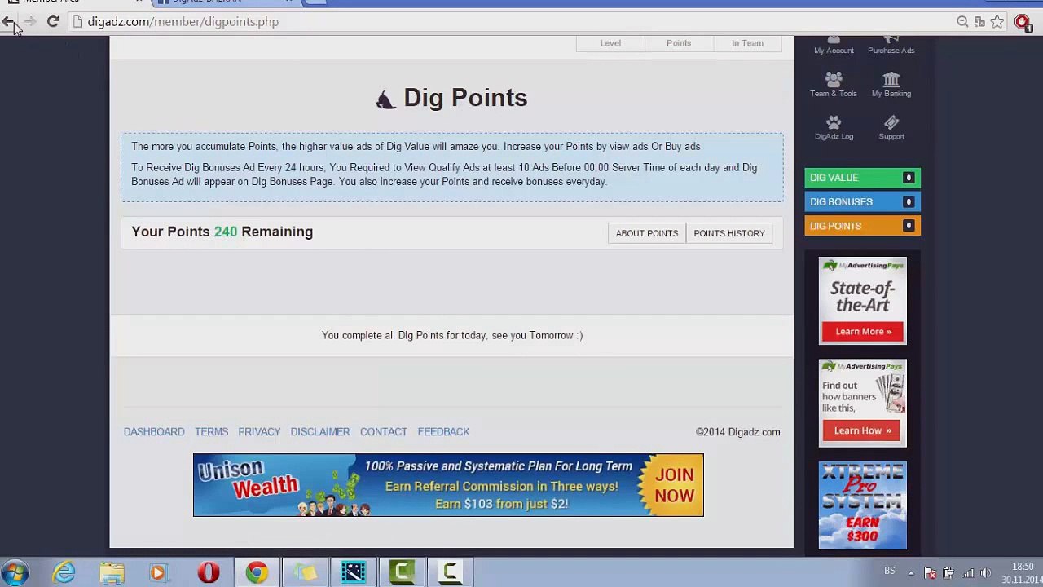Open the Xtreme Pro System ad
1043x587 pixels.
pyautogui.click(x=863, y=505)
